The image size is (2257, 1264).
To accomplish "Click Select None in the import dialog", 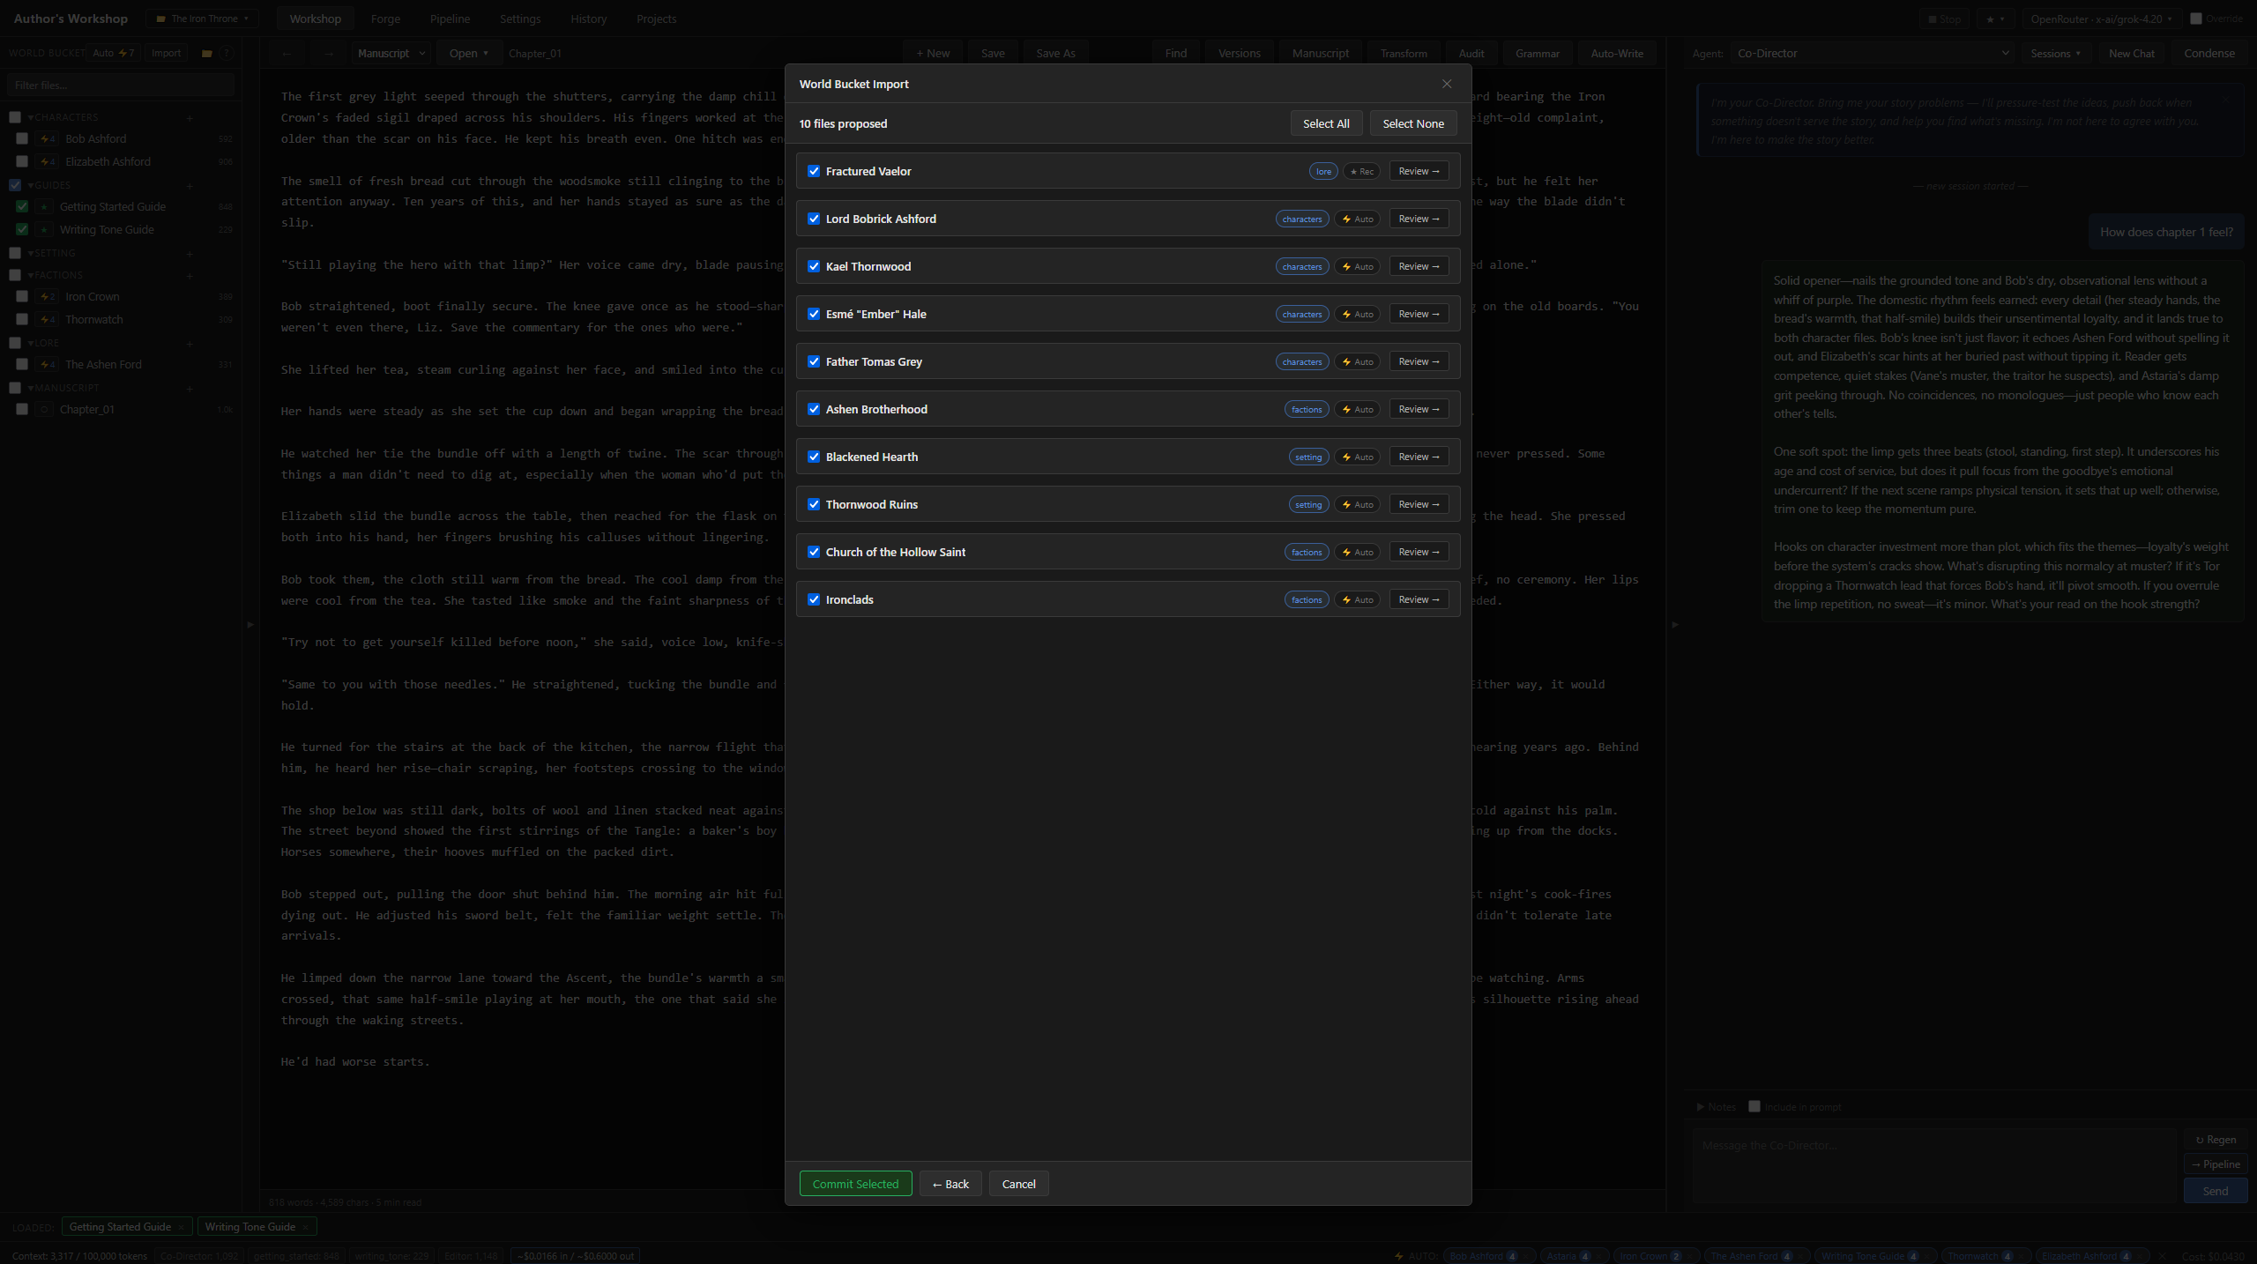I will pyautogui.click(x=1412, y=123).
